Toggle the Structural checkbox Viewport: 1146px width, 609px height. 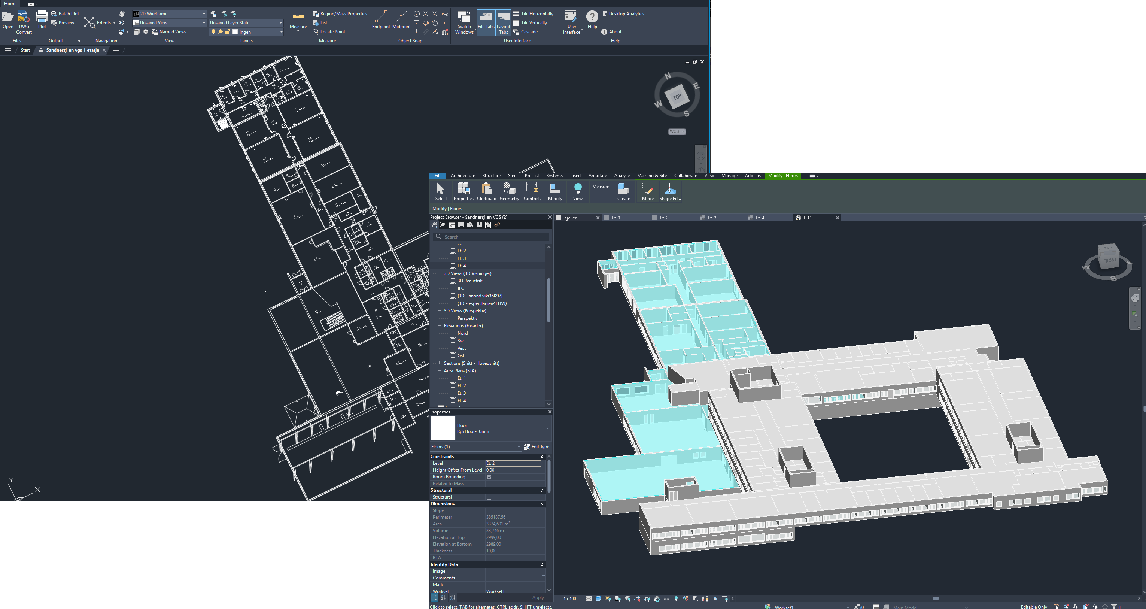coord(489,497)
